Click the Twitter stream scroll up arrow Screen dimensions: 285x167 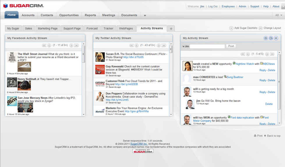click(171, 44)
